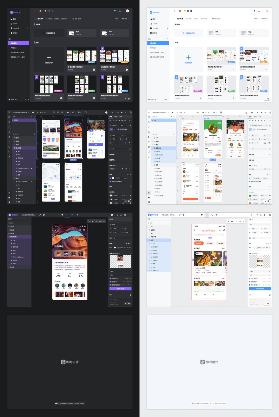Click 我的团队 in light file browser sidebar
The height and width of the screenshot is (417, 279).
158,43
